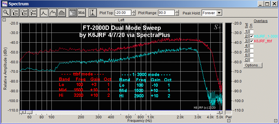Image resolution: width=279 pixels, height=124 pixels.
Task: Open the plot settings dialog icon
Action: coord(72,12)
